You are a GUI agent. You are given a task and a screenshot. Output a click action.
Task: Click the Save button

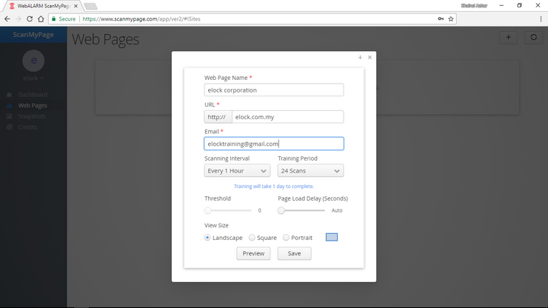click(294, 253)
